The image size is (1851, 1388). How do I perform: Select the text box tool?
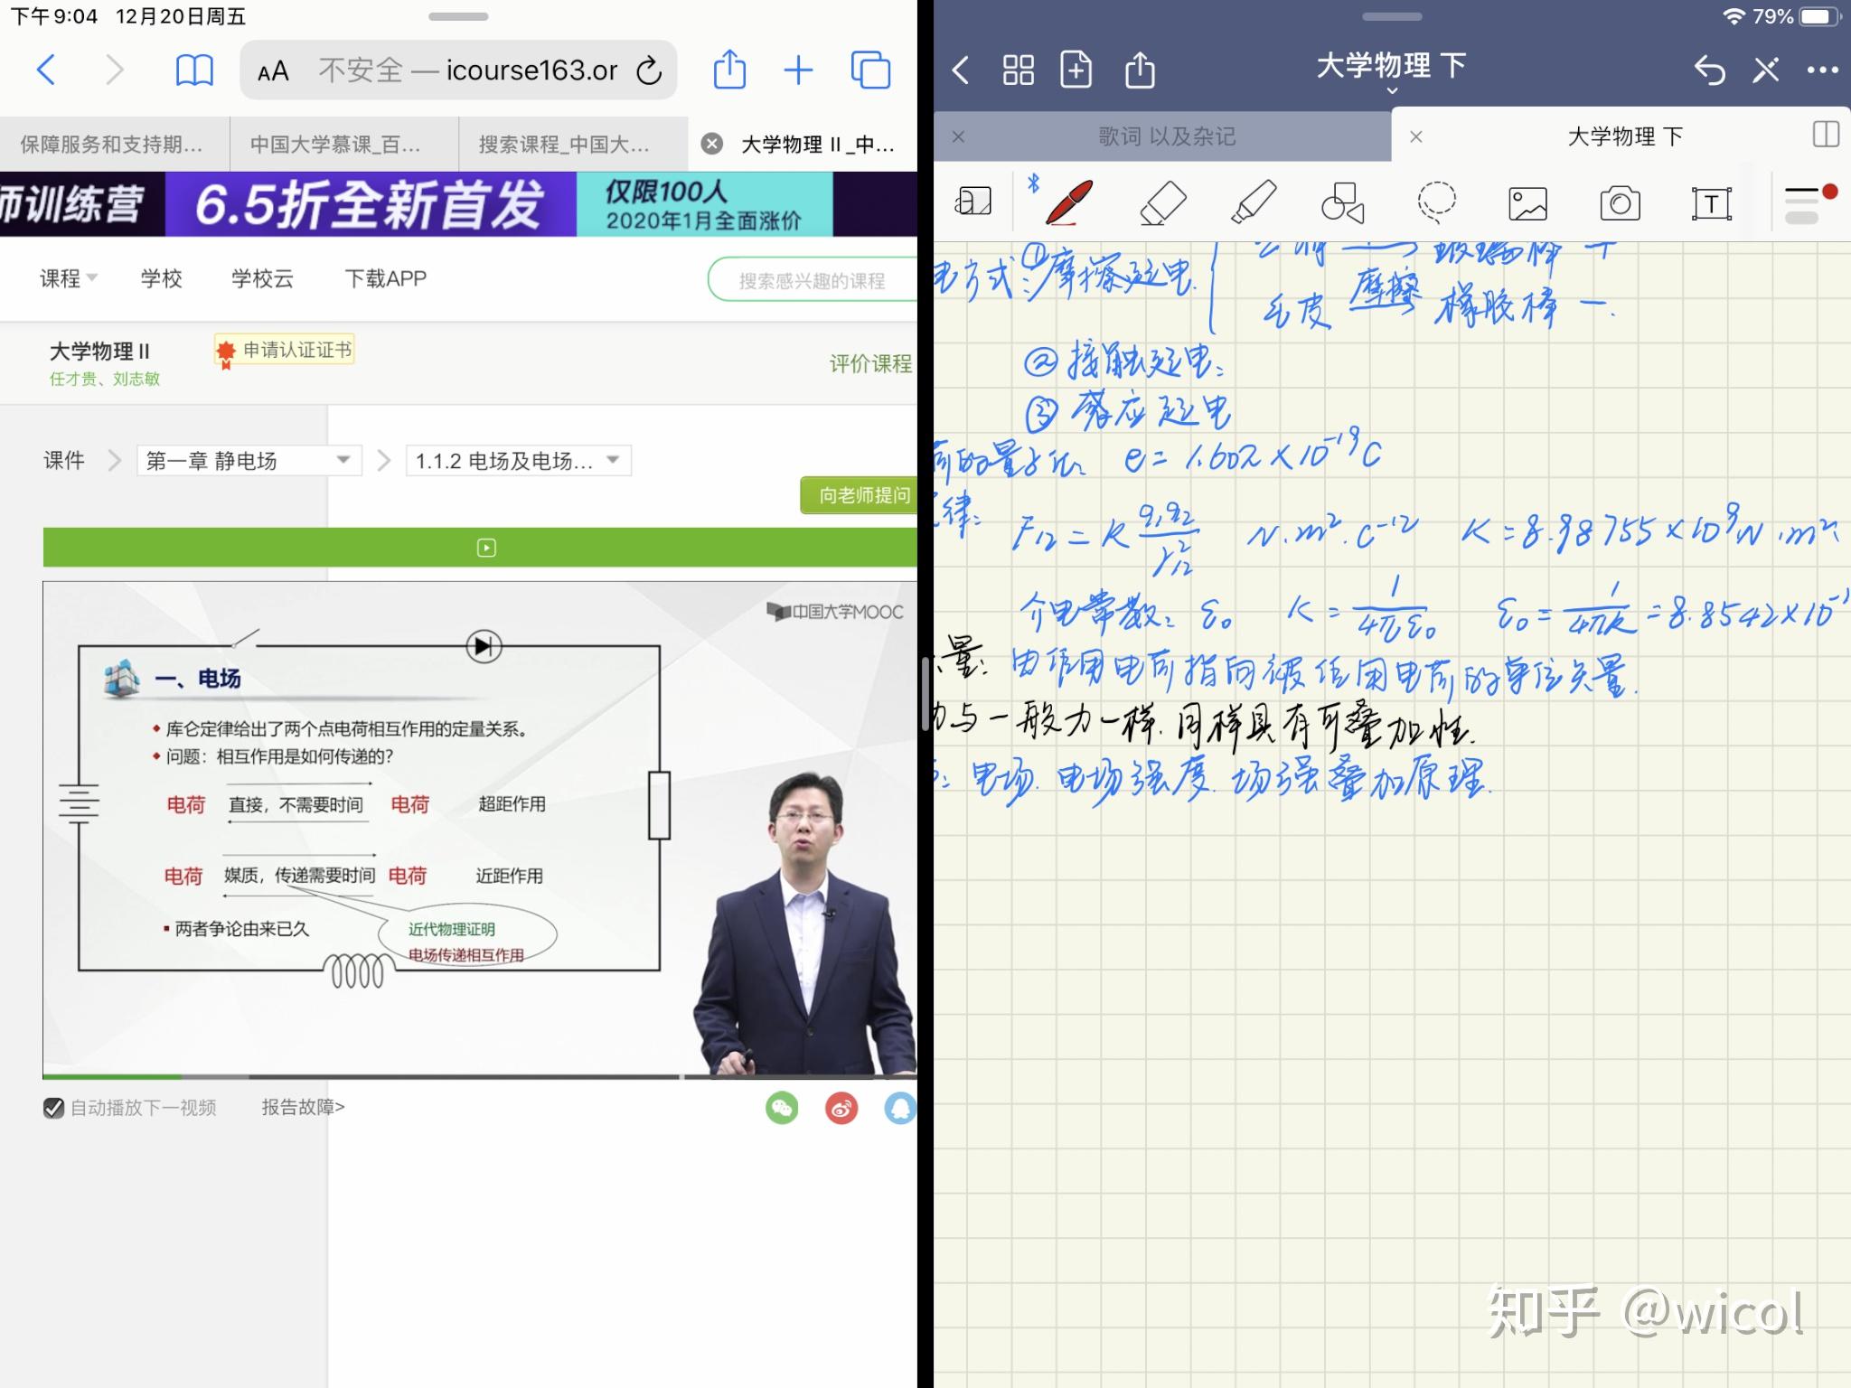pyautogui.click(x=1711, y=203)
